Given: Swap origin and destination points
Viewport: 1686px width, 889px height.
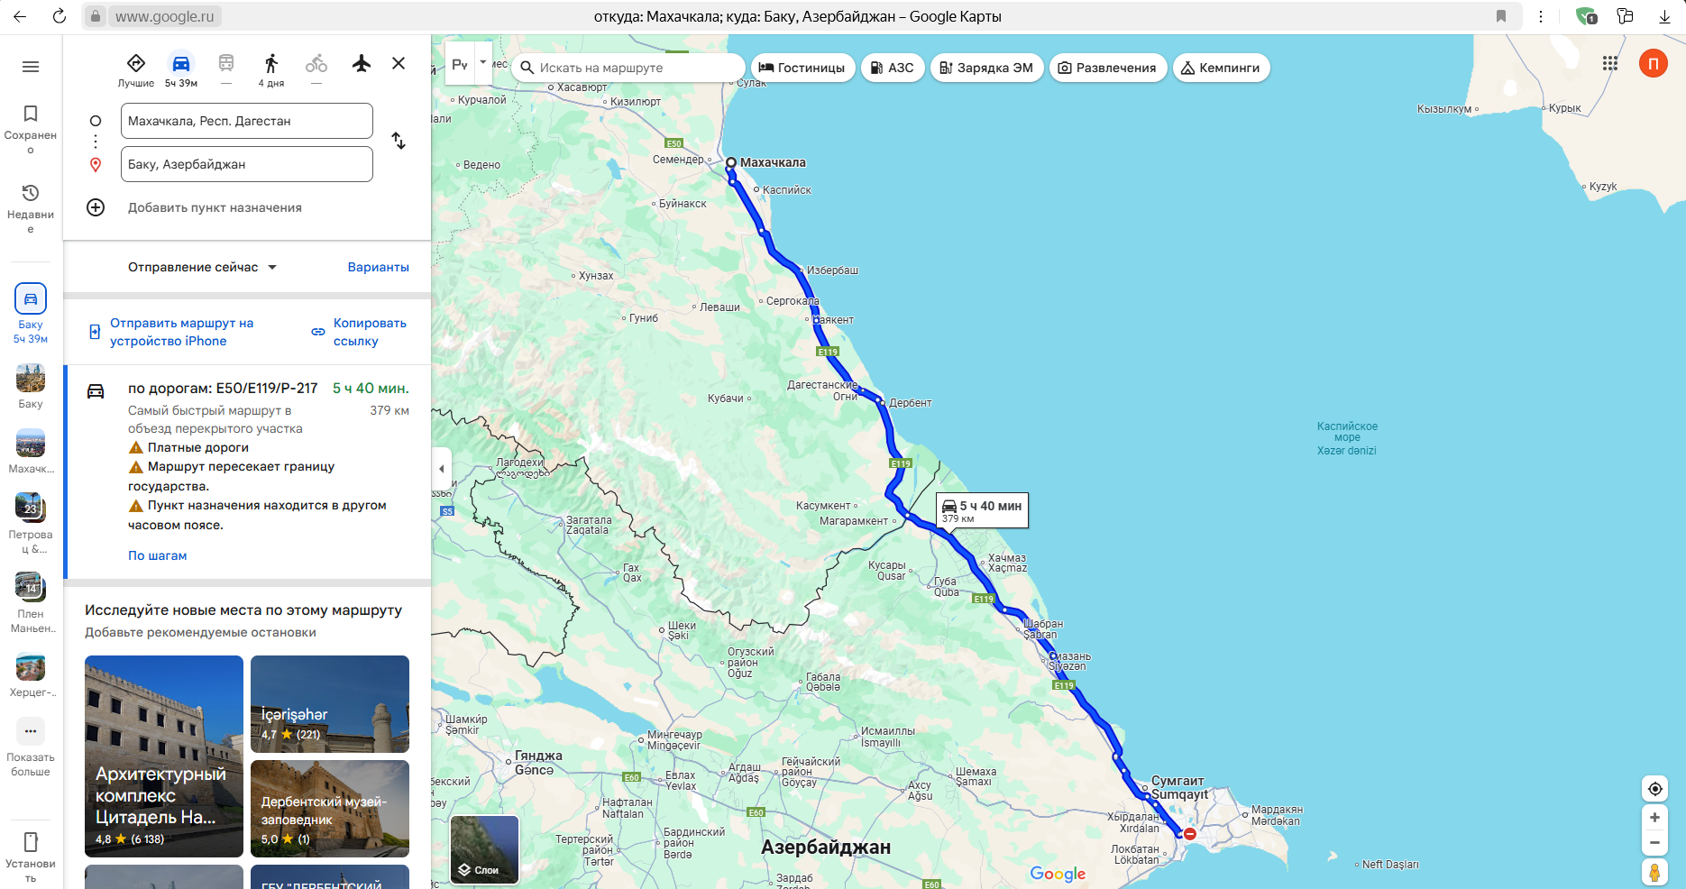Looking at the screenshot, I should click(x=399, y=141).
